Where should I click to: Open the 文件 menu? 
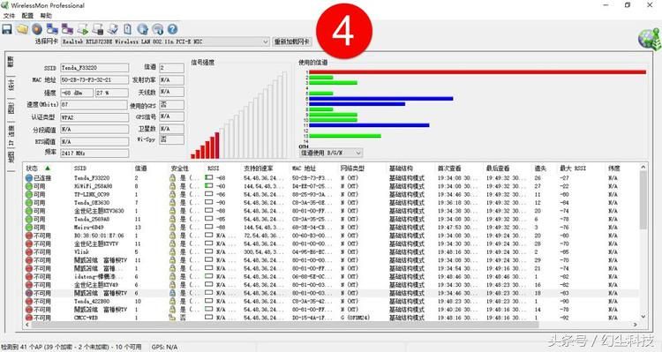pos(10,16)
